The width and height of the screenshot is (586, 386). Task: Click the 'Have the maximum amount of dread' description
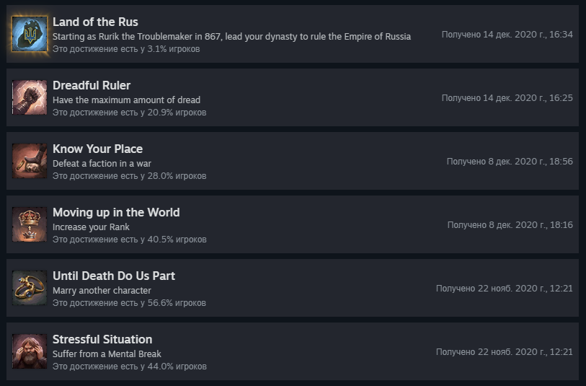(x=126, y=100)
